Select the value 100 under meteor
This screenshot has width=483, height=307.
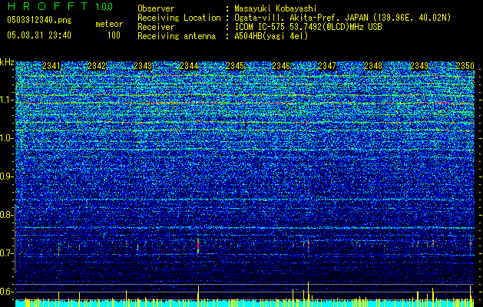coord(114,35)
